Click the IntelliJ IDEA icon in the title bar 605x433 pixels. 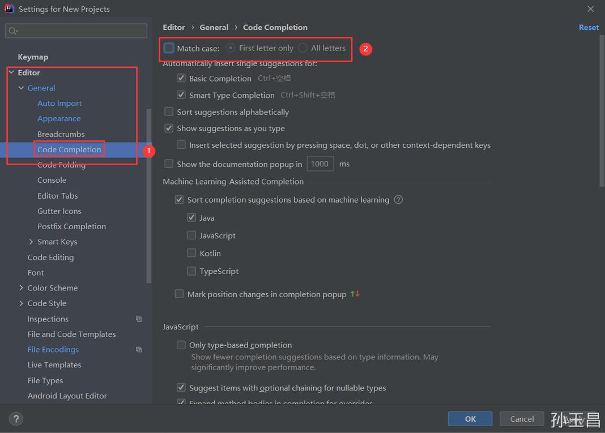pos(9,8)
